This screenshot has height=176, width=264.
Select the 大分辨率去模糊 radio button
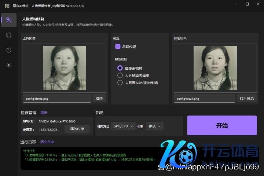tap(120, 75)
